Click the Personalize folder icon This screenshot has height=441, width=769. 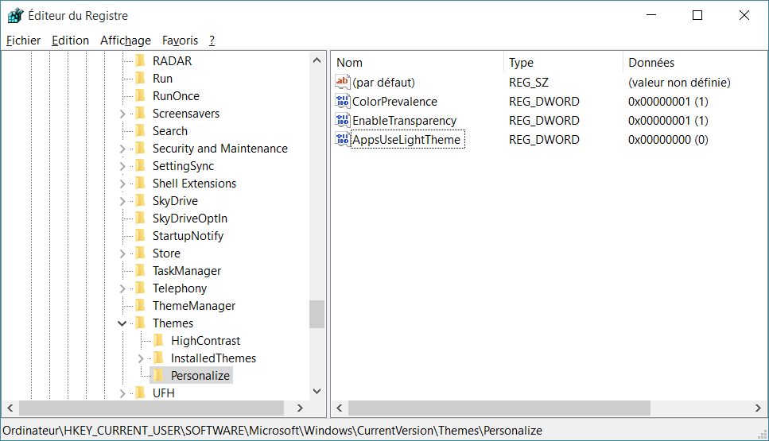(158, 375)
